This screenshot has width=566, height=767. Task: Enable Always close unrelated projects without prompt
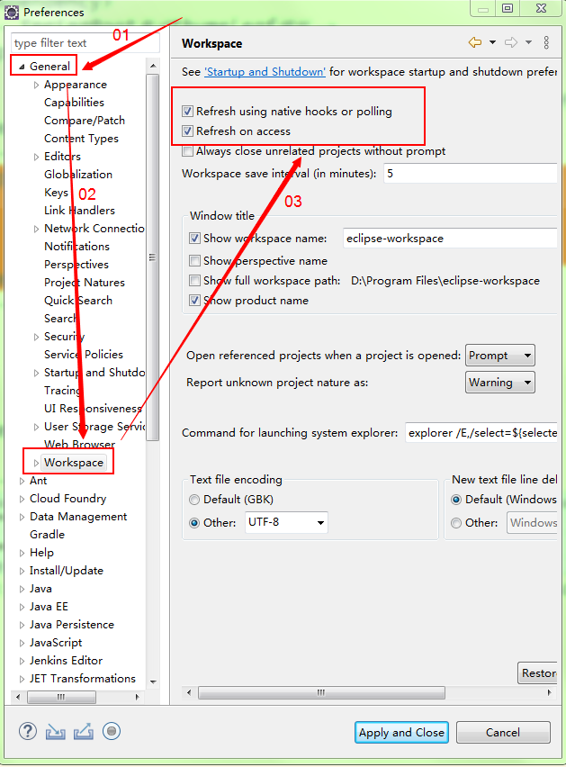(188, 151)
